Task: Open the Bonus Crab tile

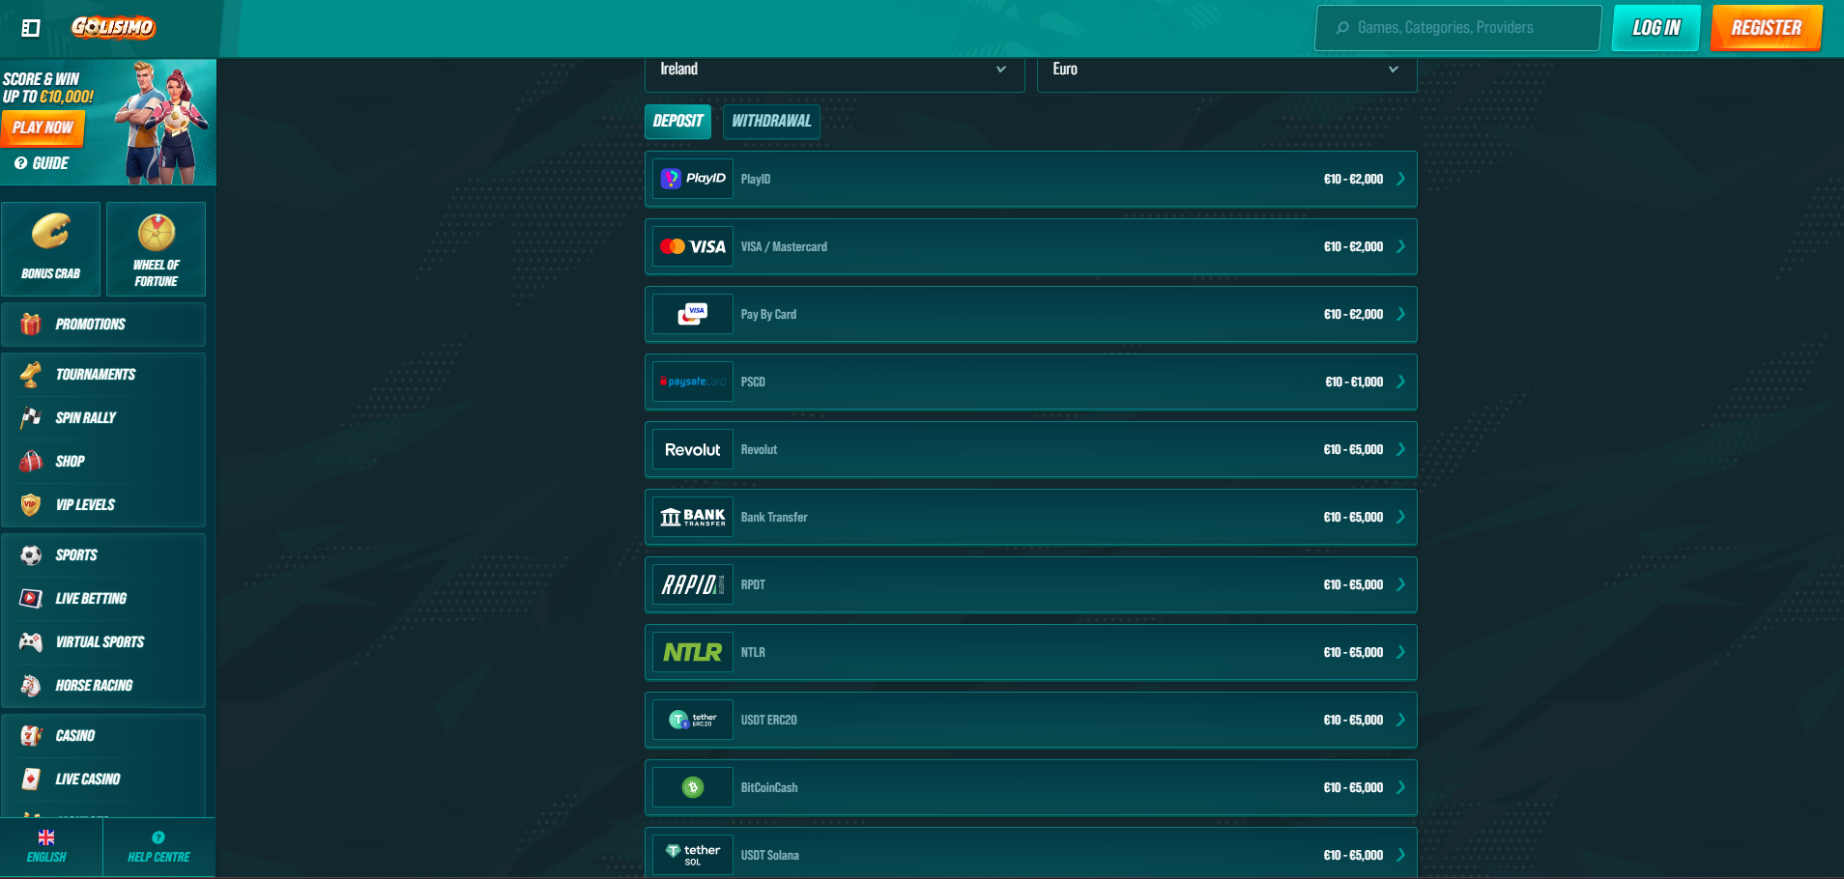Action: (x=51, y=249)
